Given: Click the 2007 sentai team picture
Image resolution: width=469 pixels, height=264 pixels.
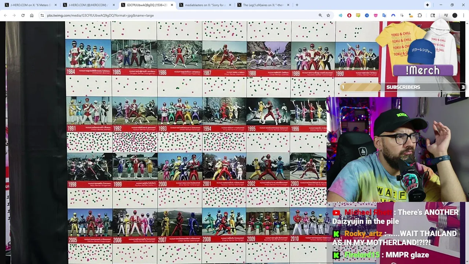Looking at the screenshot, I should [x=180, y=223].
